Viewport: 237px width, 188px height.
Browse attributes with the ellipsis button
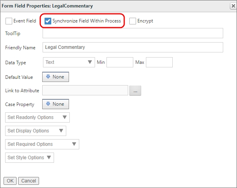135,91
